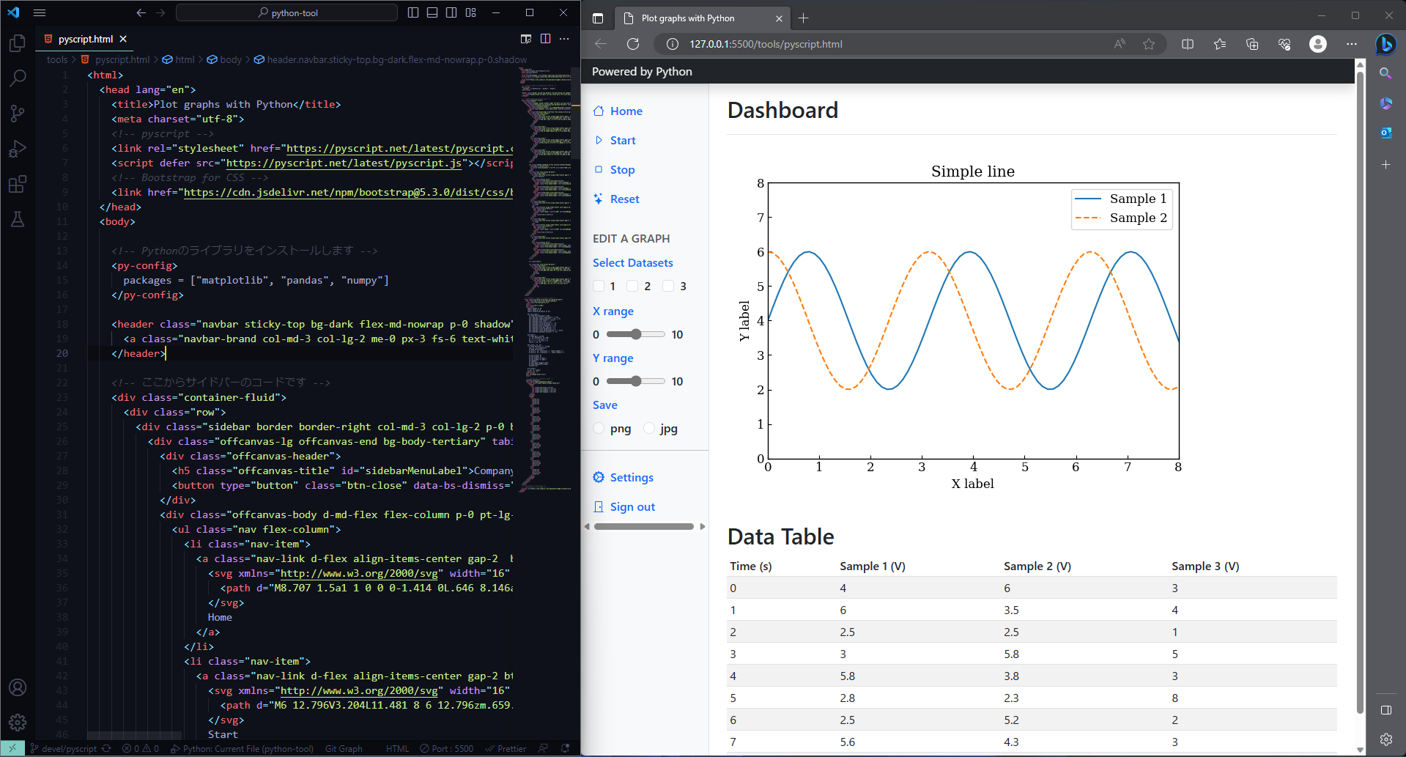
Task: Select the png radio button
Action: (599, 428)
